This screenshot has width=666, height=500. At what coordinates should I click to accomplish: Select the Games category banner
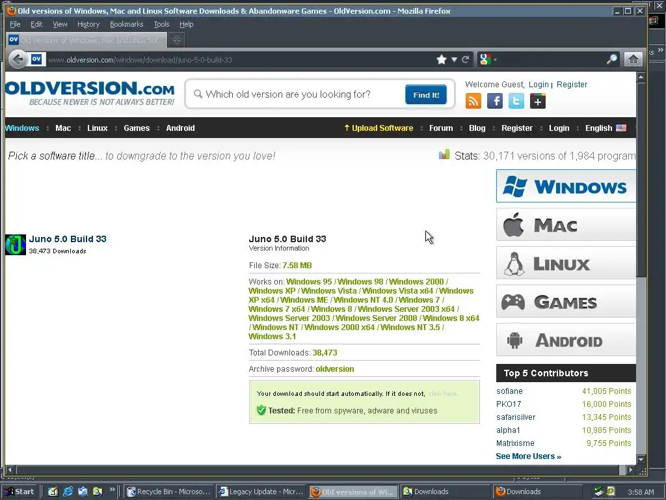pos(566,301)
